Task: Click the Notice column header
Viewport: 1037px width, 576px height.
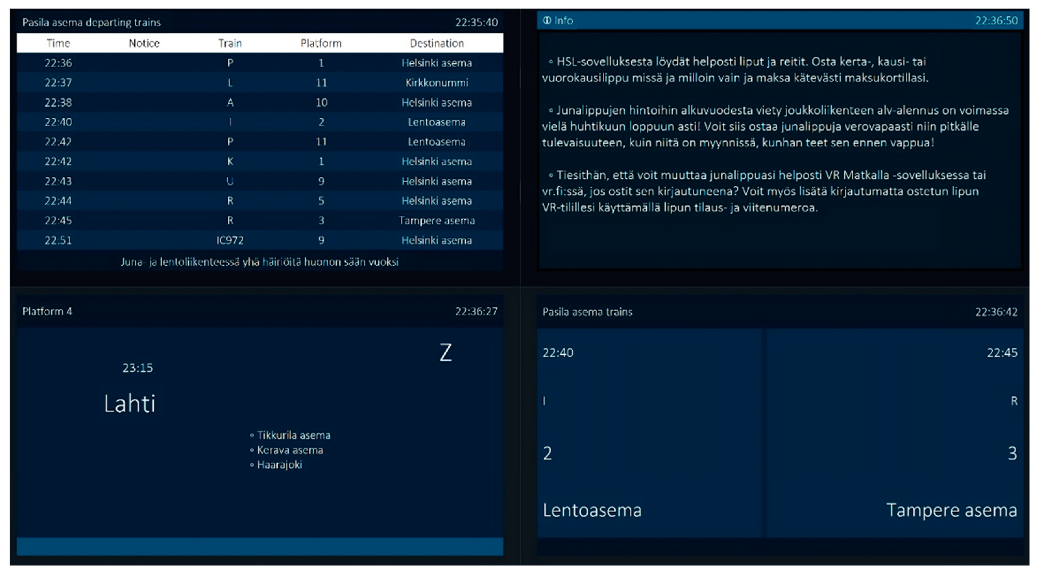Action: pyautogui.click(x=144, y=43)
